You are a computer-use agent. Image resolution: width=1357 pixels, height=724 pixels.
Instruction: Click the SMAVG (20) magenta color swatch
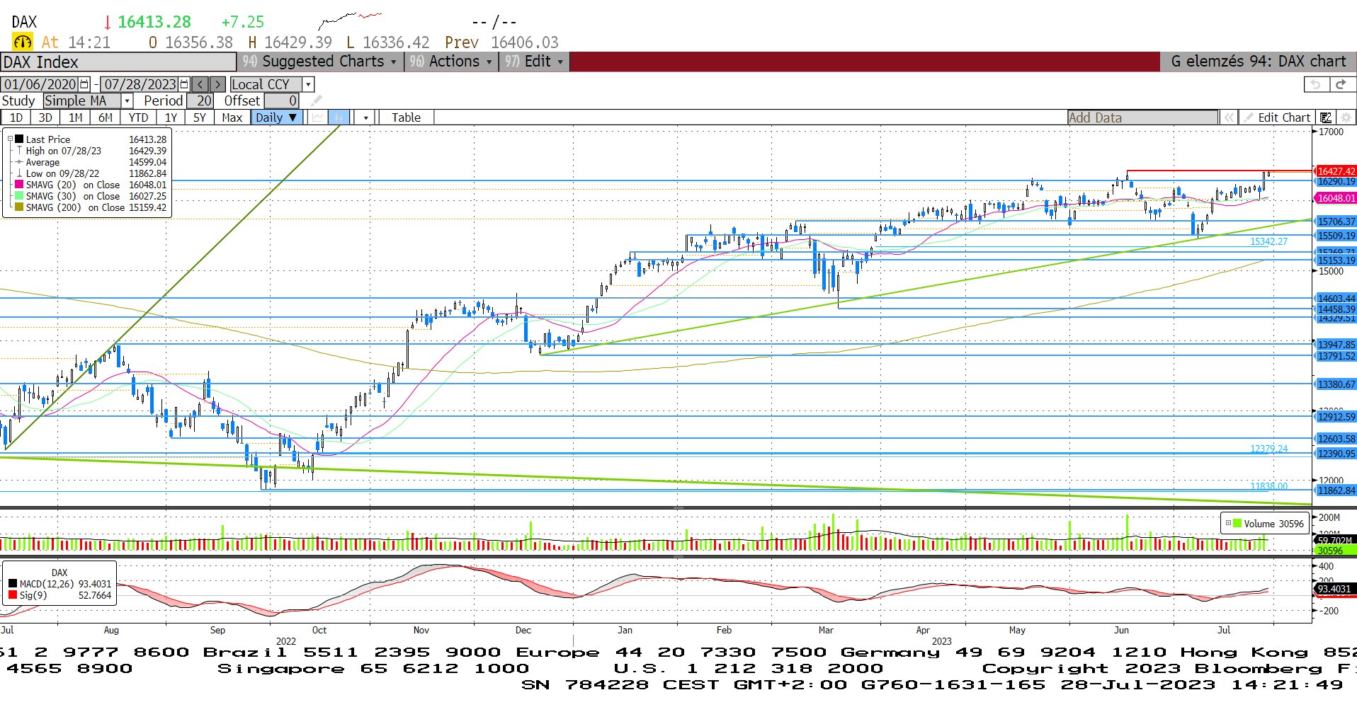click(x=19, y=185)
